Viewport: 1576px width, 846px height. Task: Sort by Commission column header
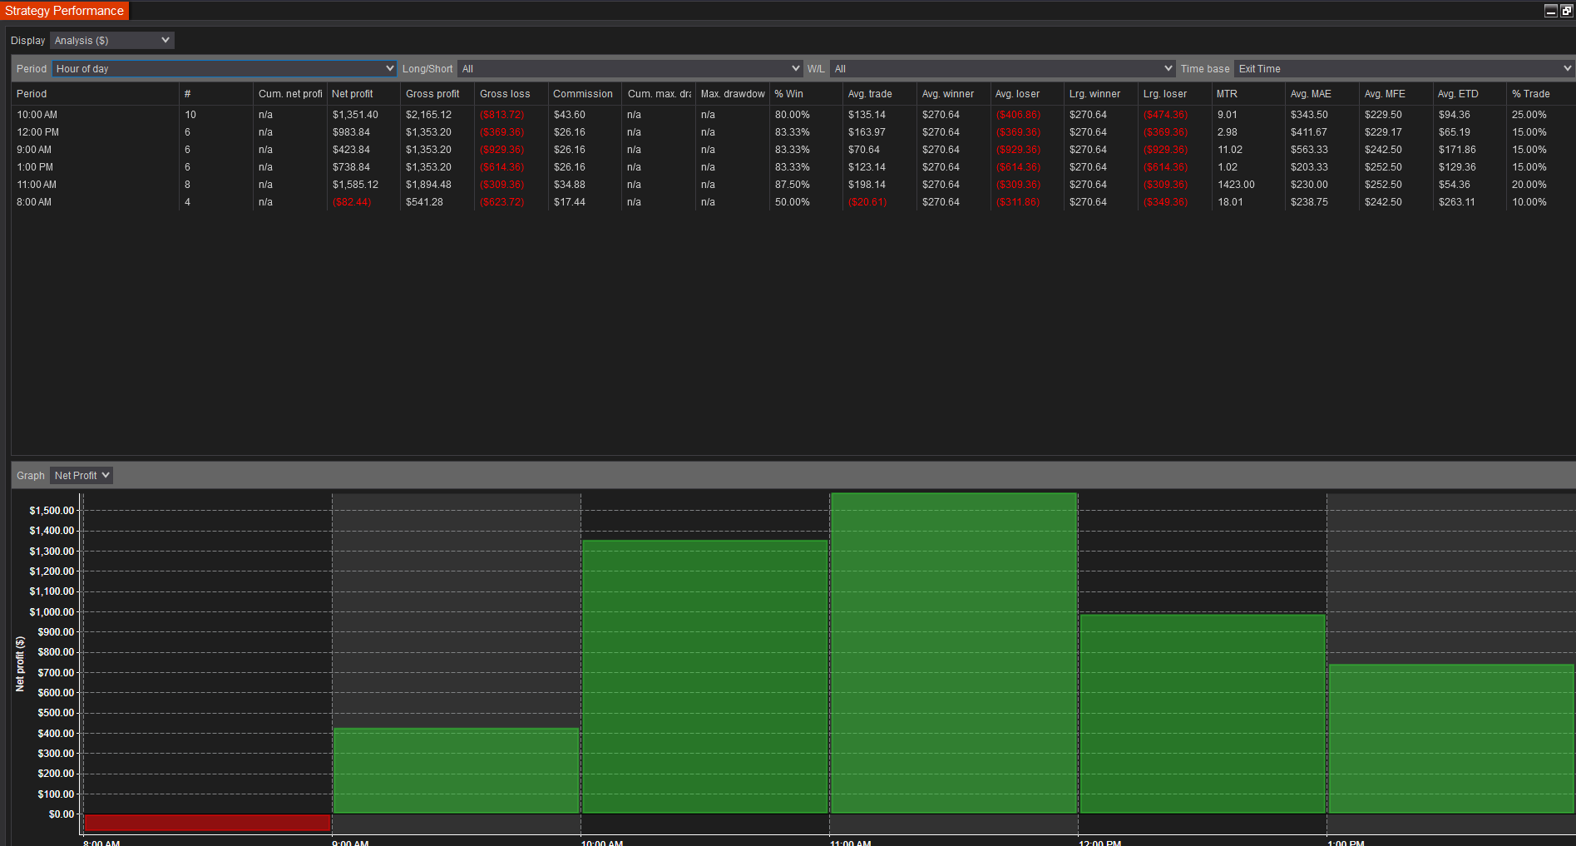pyautogui.click(x=584, y=94)
